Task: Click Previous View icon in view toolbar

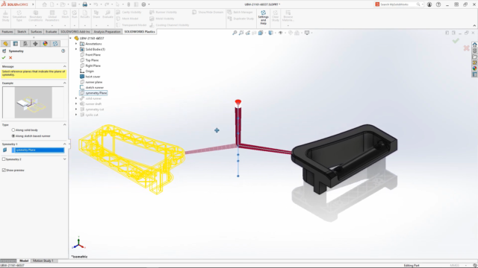Action: (x=248, y=33)
